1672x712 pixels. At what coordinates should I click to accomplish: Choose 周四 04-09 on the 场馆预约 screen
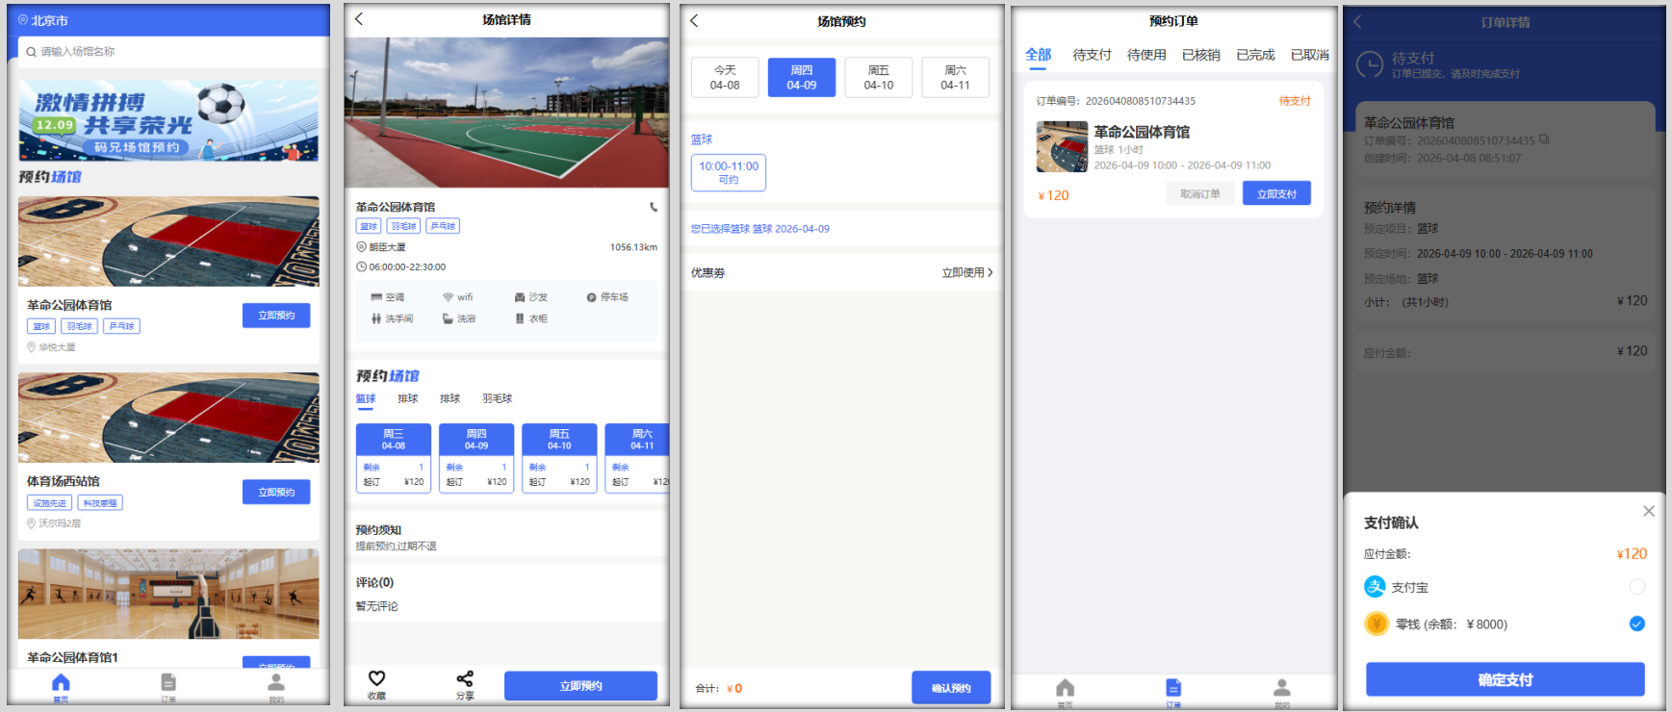click(x=802, y=77)
